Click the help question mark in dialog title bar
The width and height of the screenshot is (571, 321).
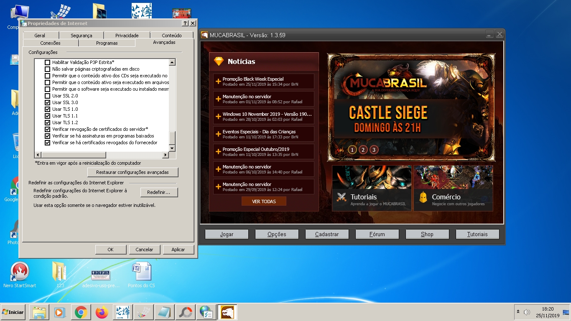[x=186, y=23]
